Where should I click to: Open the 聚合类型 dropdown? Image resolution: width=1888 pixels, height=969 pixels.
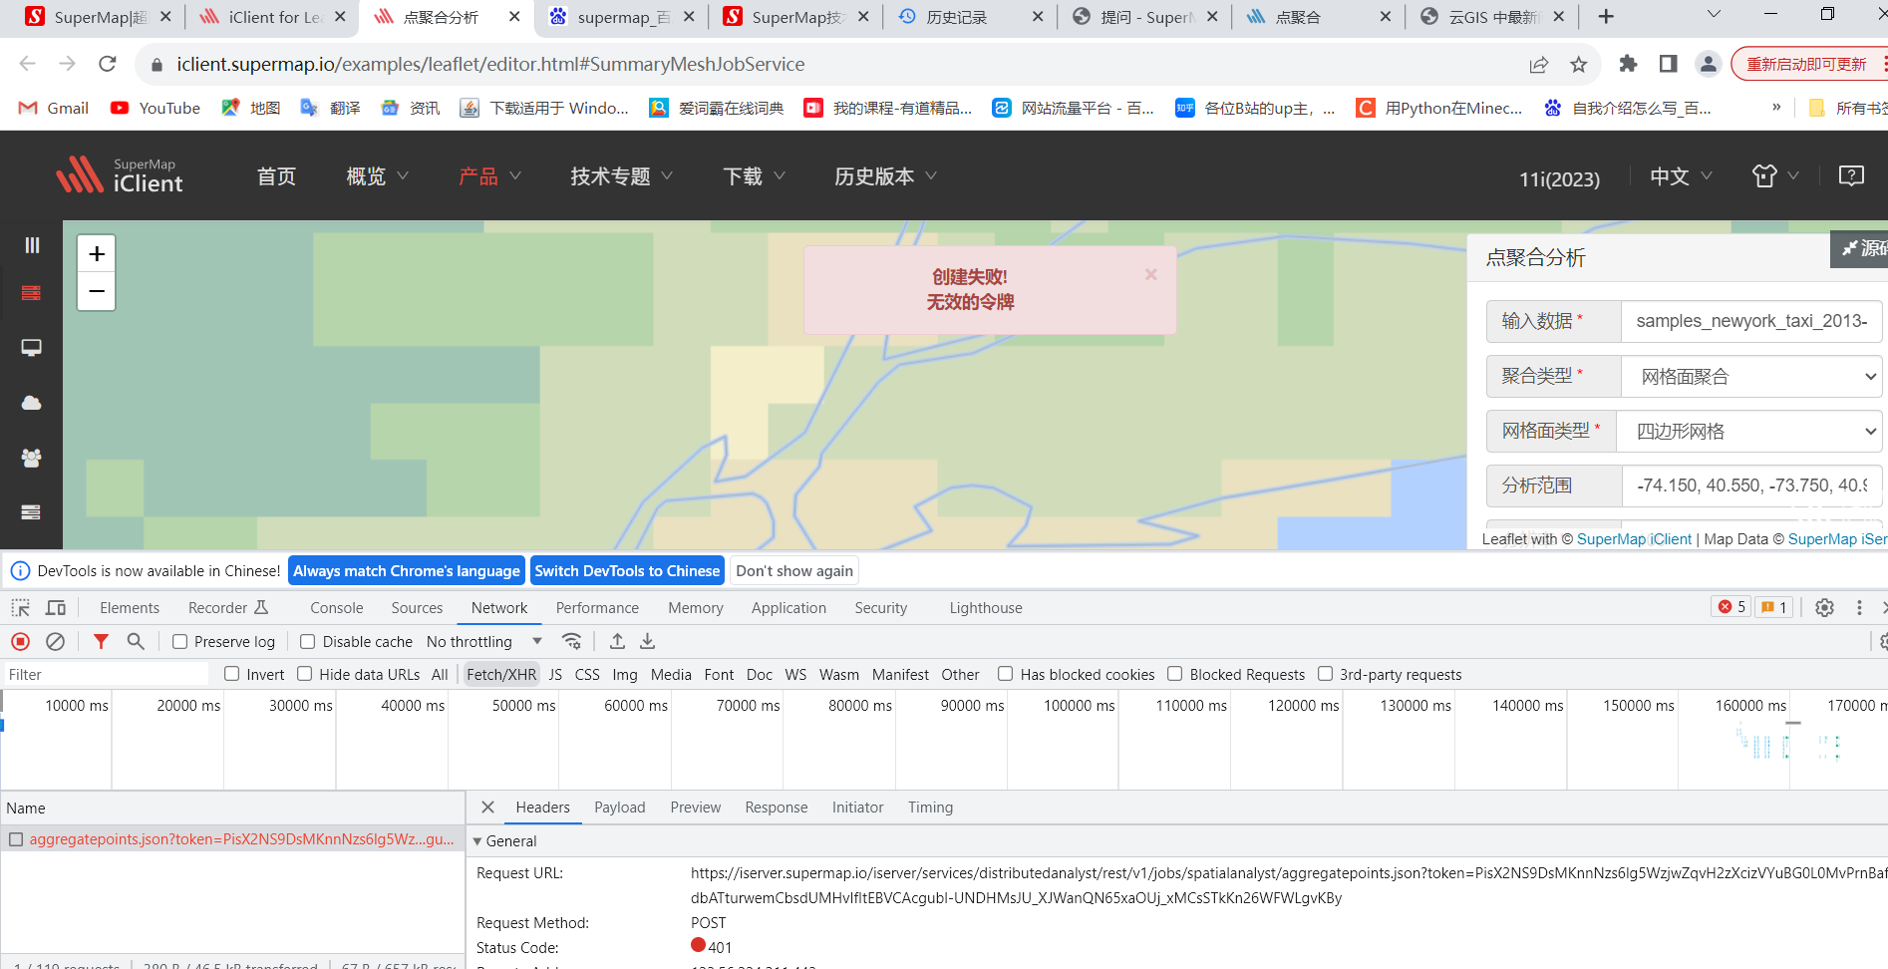1751,377
